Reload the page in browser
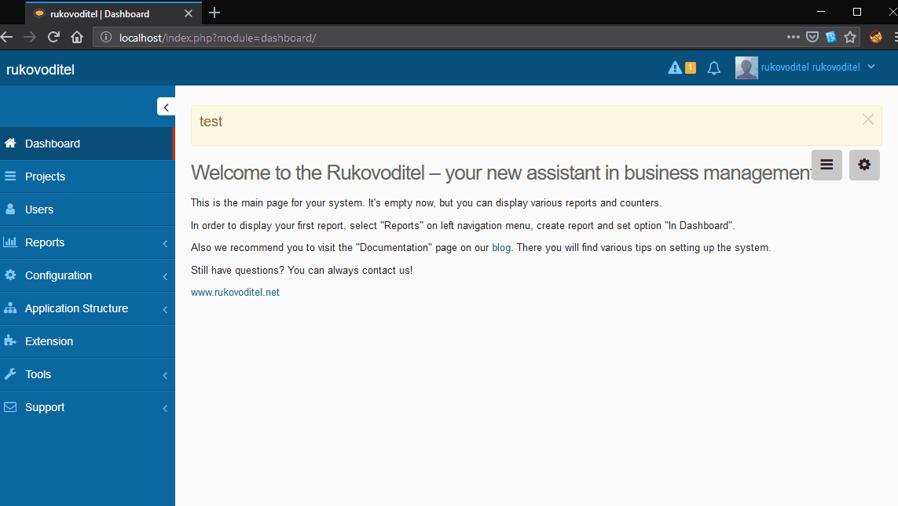Screen dimensions: 898x506 pos(53,37)
